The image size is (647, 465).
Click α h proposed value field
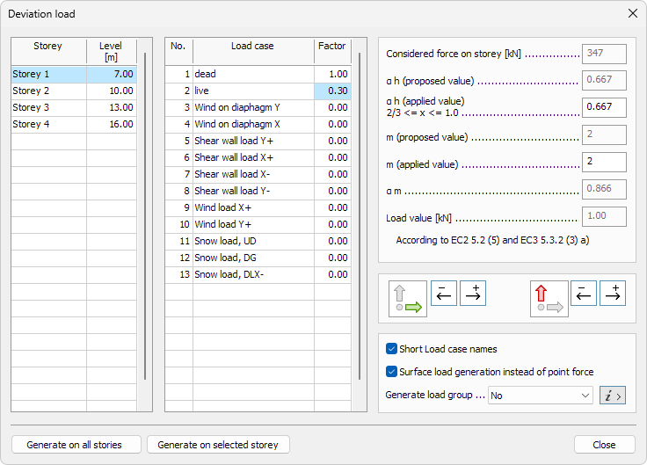(x=604, y=80)
